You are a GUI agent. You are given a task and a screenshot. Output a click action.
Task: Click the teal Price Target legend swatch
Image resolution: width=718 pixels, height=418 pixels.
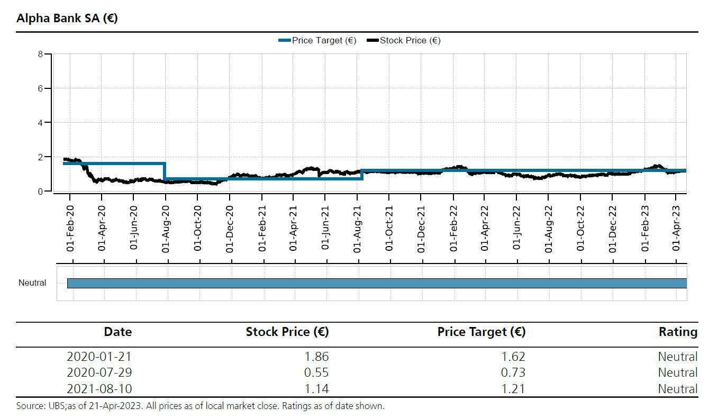coord(284,41)
